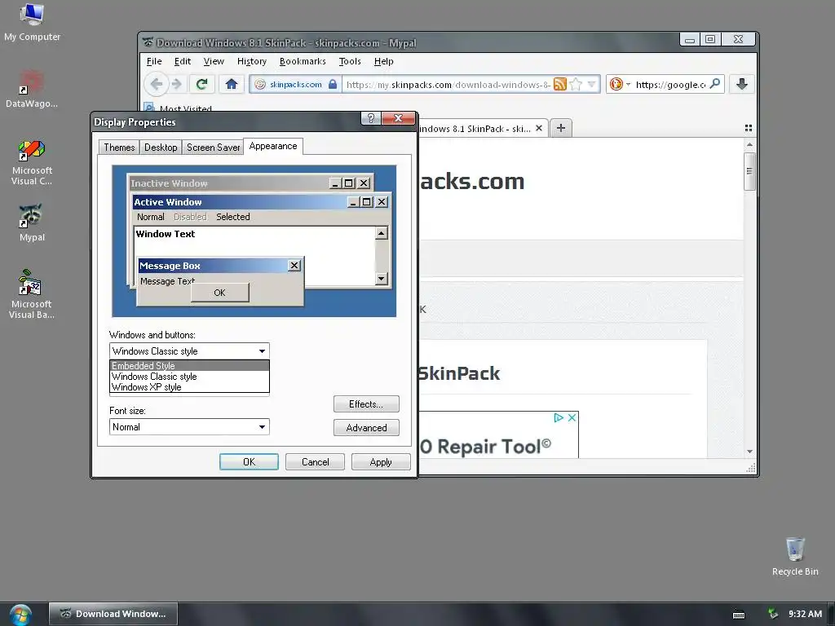Click the tab groups grid icon
This screenshot has height=626, width=835.
749,128
